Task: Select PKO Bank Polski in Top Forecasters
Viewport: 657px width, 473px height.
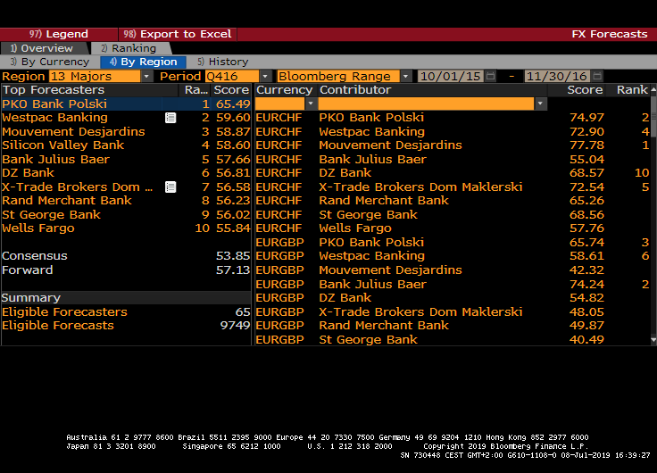Action: click(x=54, y=104)
